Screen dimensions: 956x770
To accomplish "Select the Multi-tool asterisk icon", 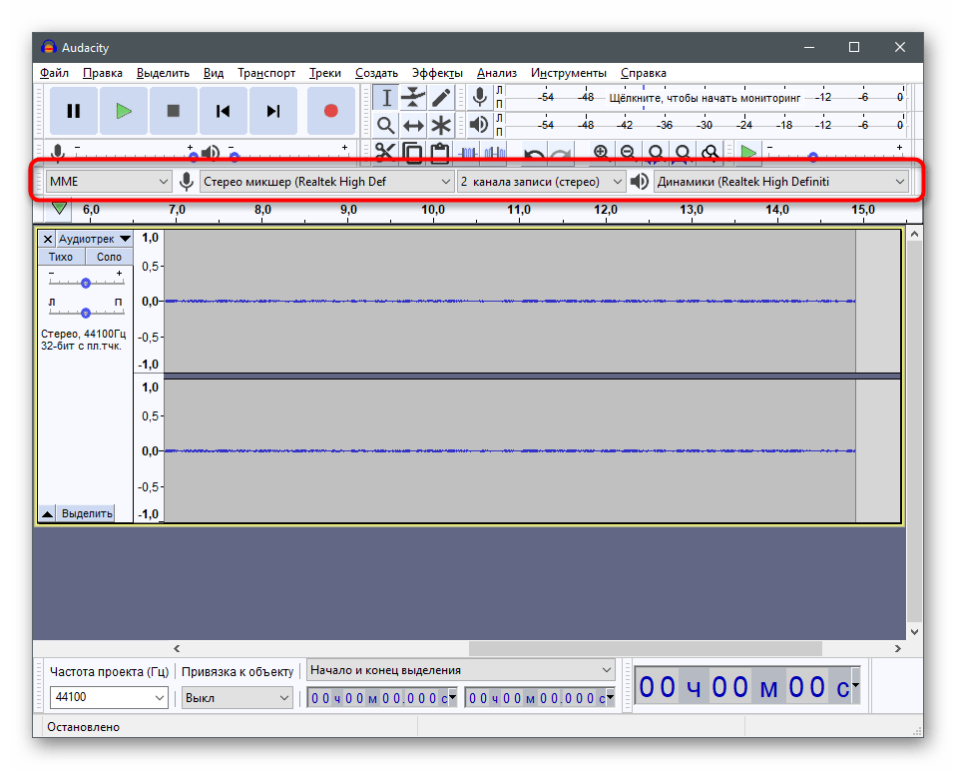I will click(441, 125).
